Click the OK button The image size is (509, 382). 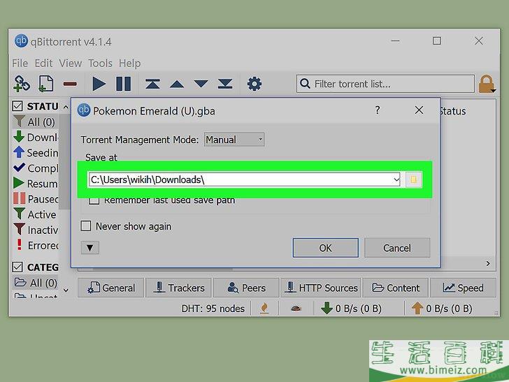tap(325, 247)
